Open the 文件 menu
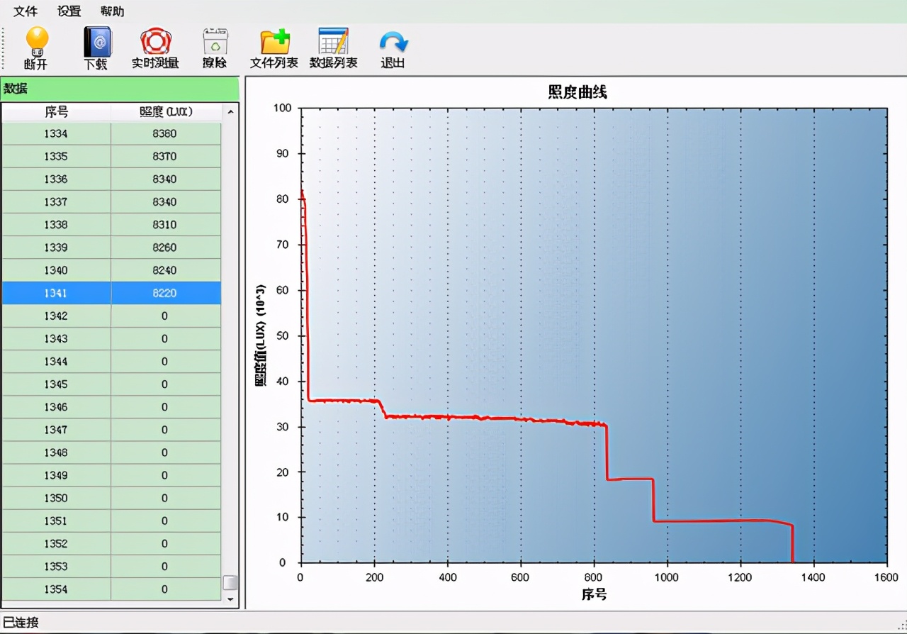This screenshot has width=907, height=634. click(x=26, y=11)
